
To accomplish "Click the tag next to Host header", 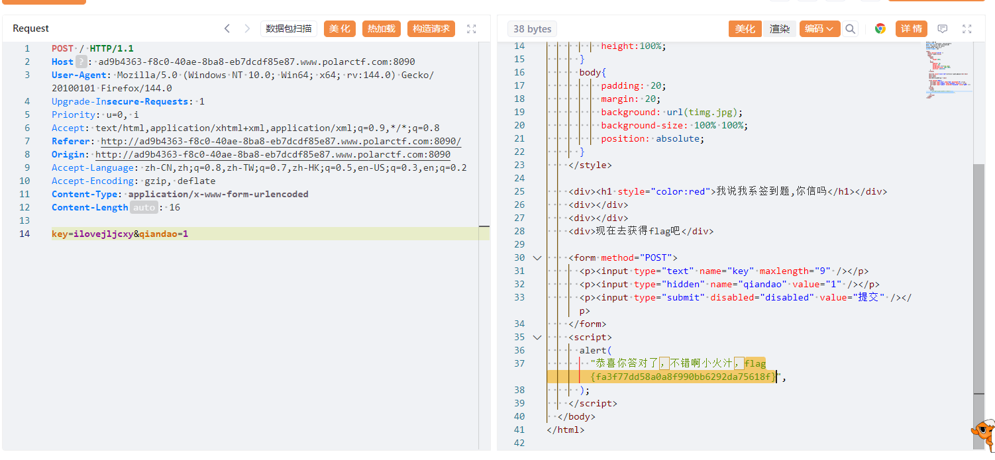I will (81, 62).
